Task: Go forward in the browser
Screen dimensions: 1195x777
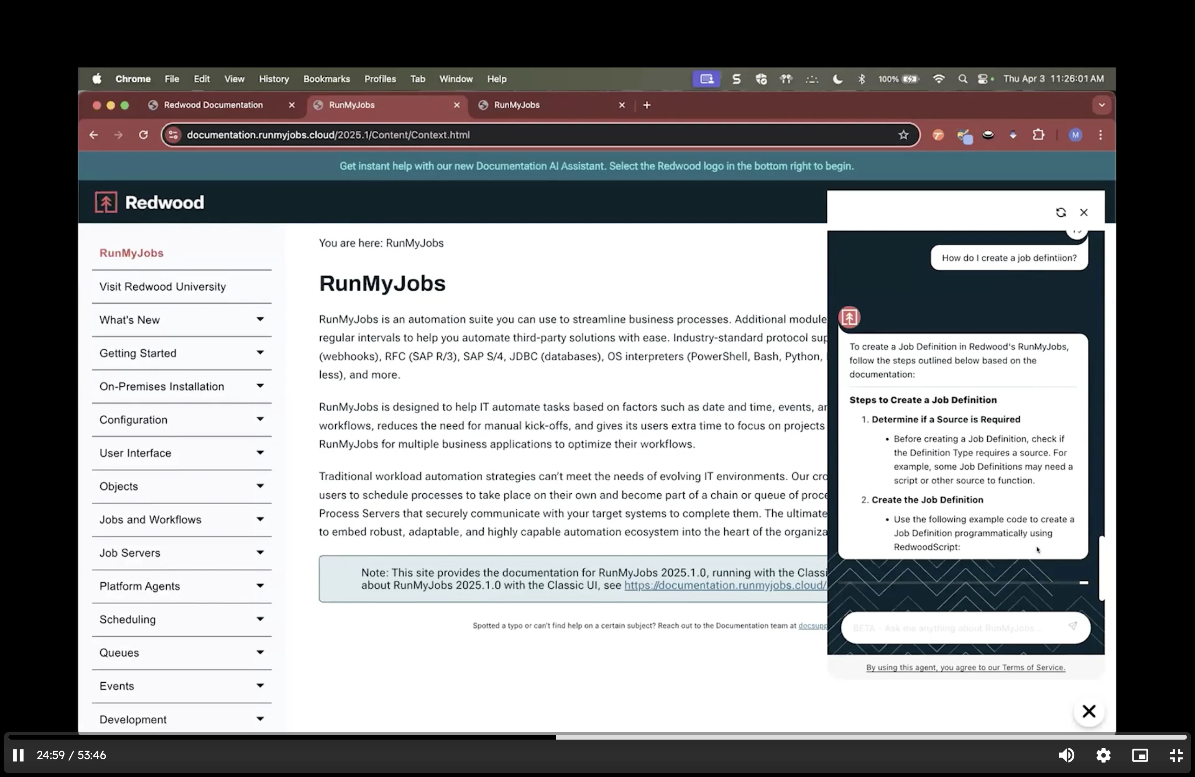Action: coord(118,135)
